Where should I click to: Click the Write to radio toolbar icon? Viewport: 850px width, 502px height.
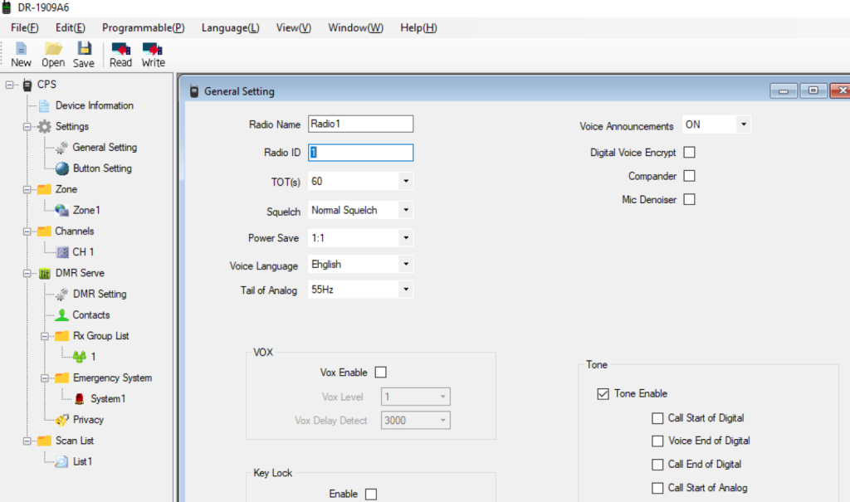click(153, 55)
